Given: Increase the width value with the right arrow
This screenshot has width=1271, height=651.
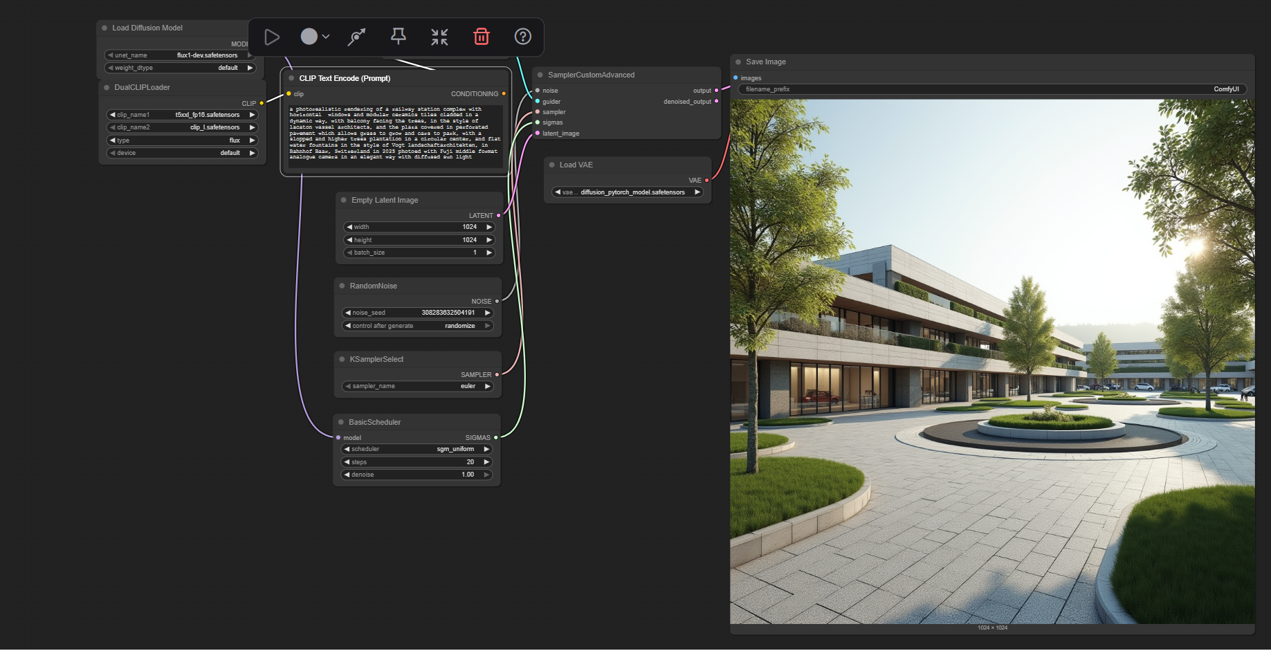Looking at the screenshot, I should pyautogui.click(x=489, y=227).
